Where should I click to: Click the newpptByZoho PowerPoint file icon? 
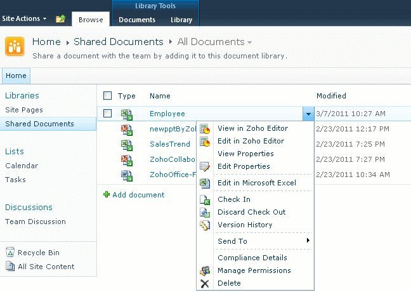pos(127,129)
